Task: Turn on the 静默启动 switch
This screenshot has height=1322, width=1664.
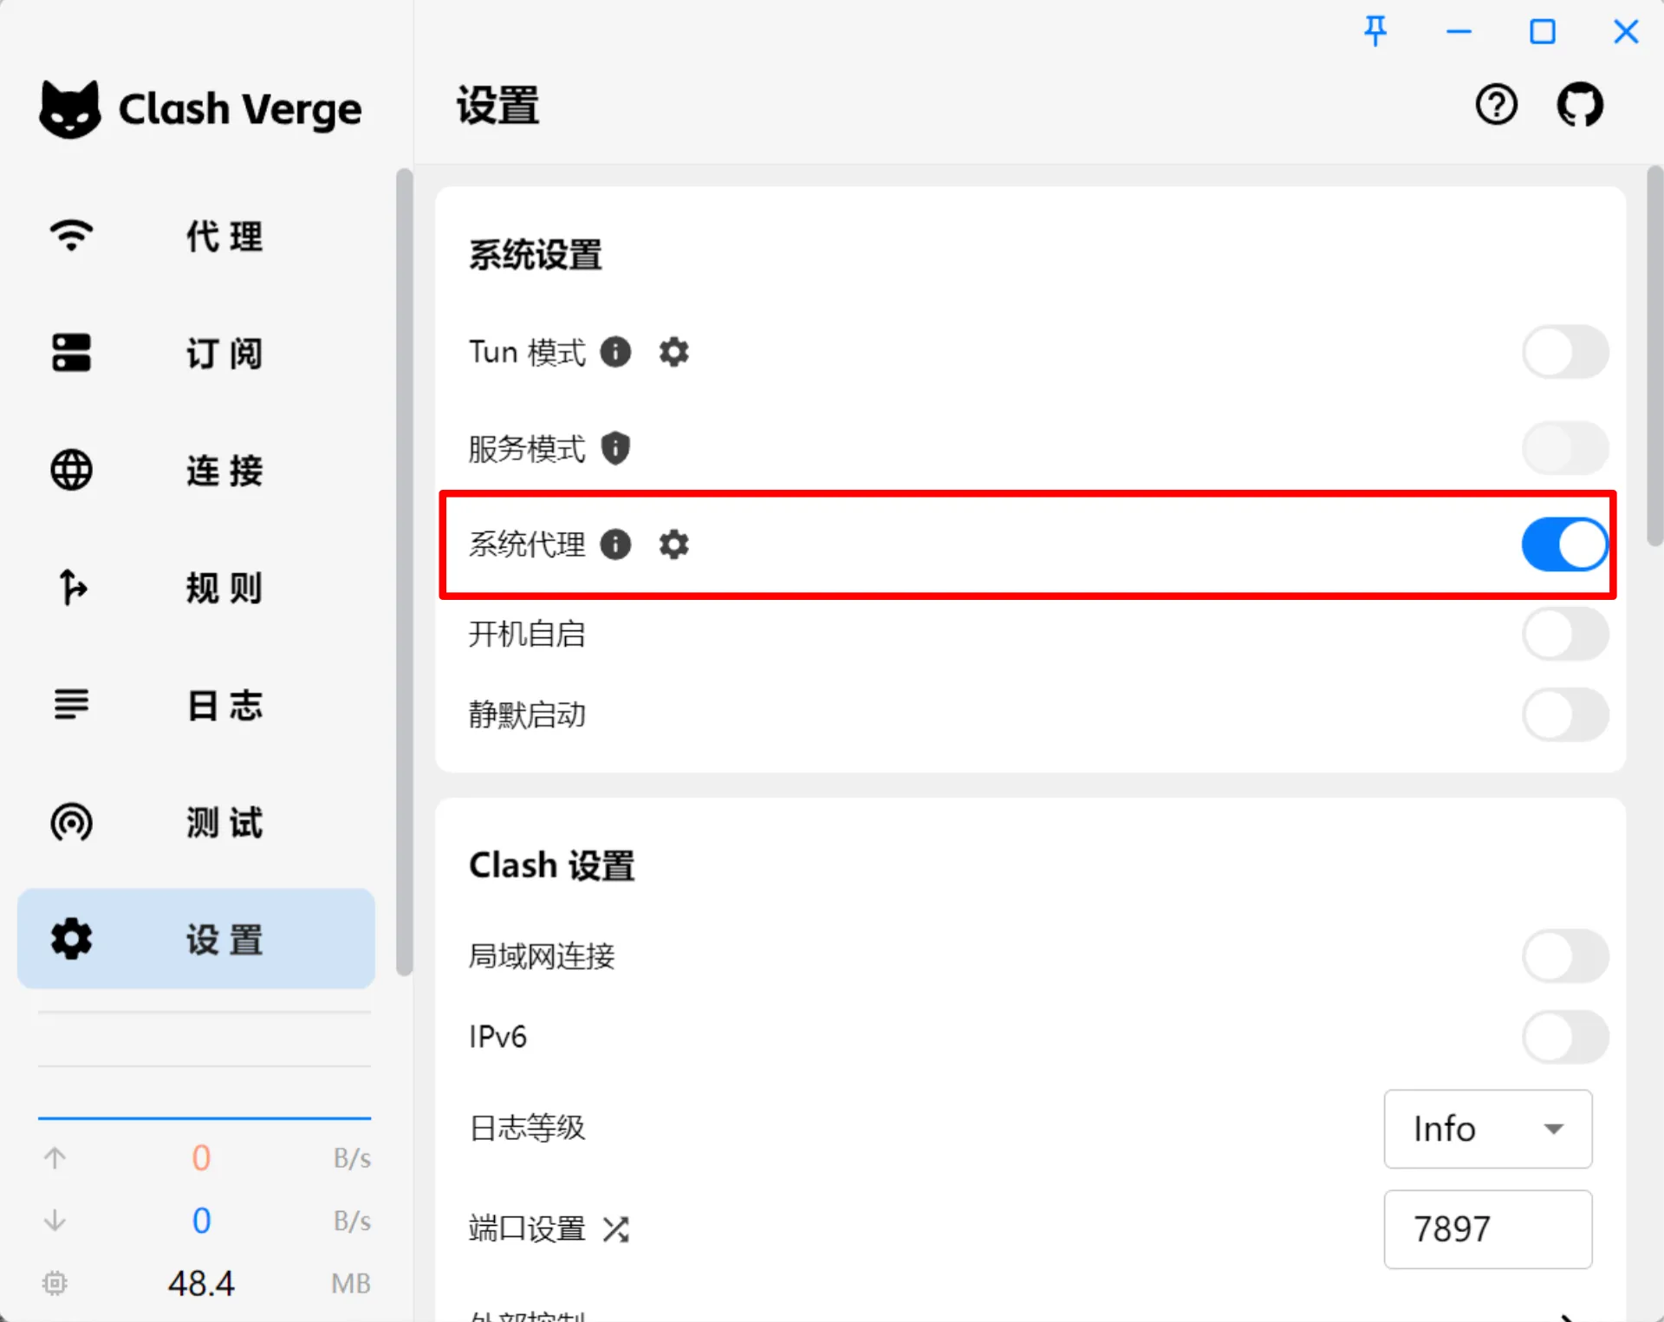Action: pos(1565,714)
